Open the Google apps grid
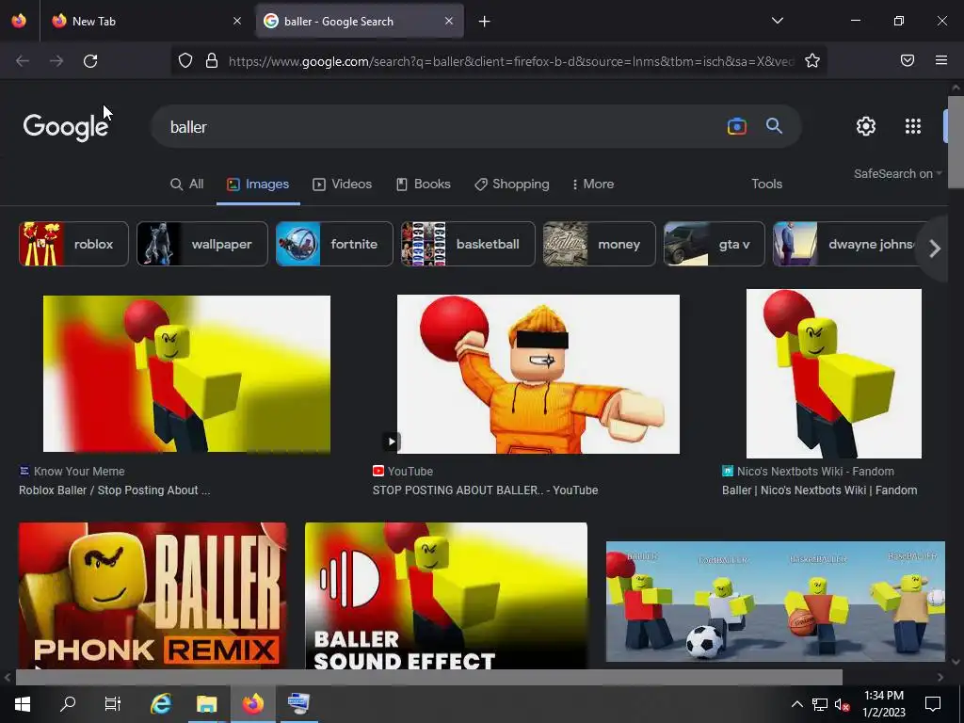 click(913, 126)
